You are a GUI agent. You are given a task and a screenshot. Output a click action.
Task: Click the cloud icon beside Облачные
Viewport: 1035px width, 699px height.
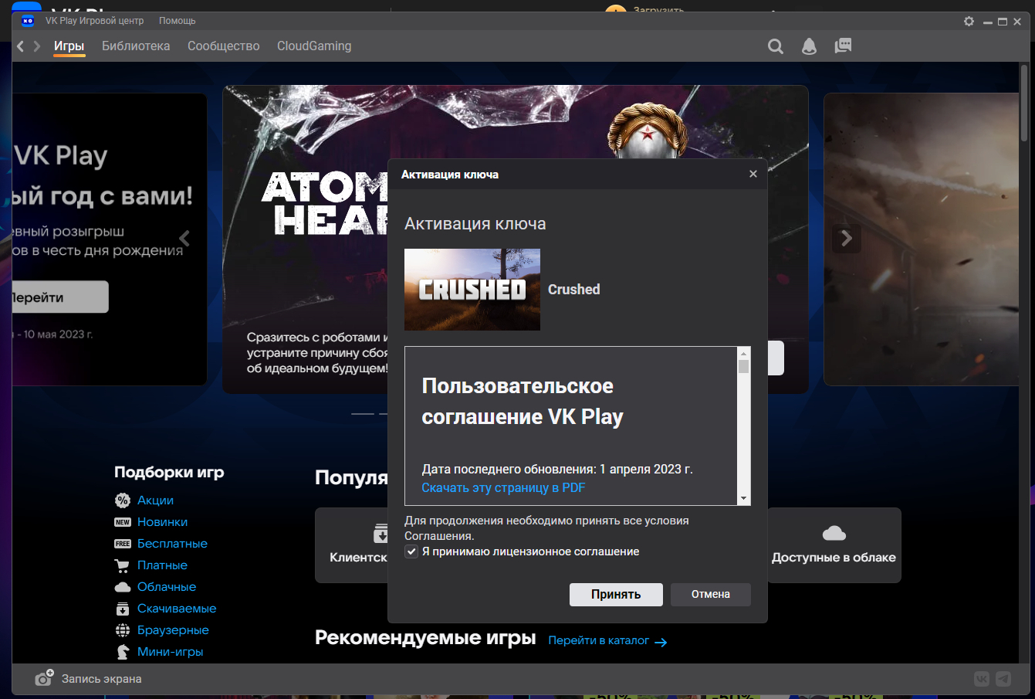123,587
